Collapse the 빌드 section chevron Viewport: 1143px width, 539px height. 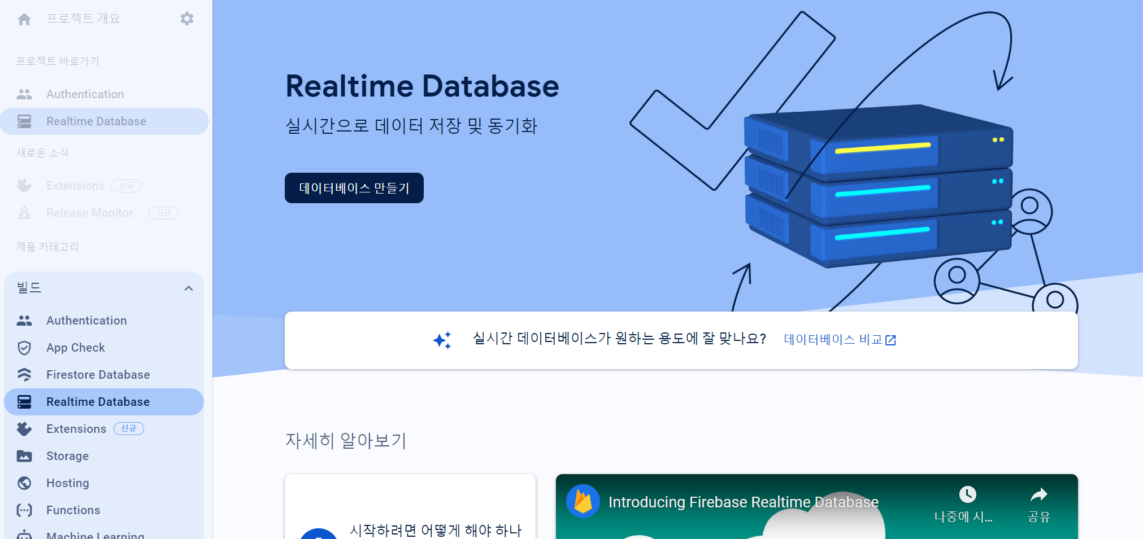pos(189,288)
